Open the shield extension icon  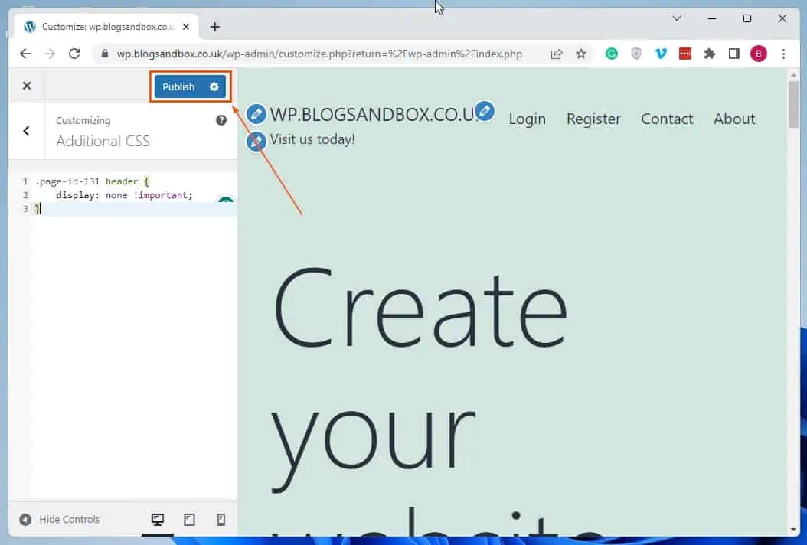pos(636,54)
